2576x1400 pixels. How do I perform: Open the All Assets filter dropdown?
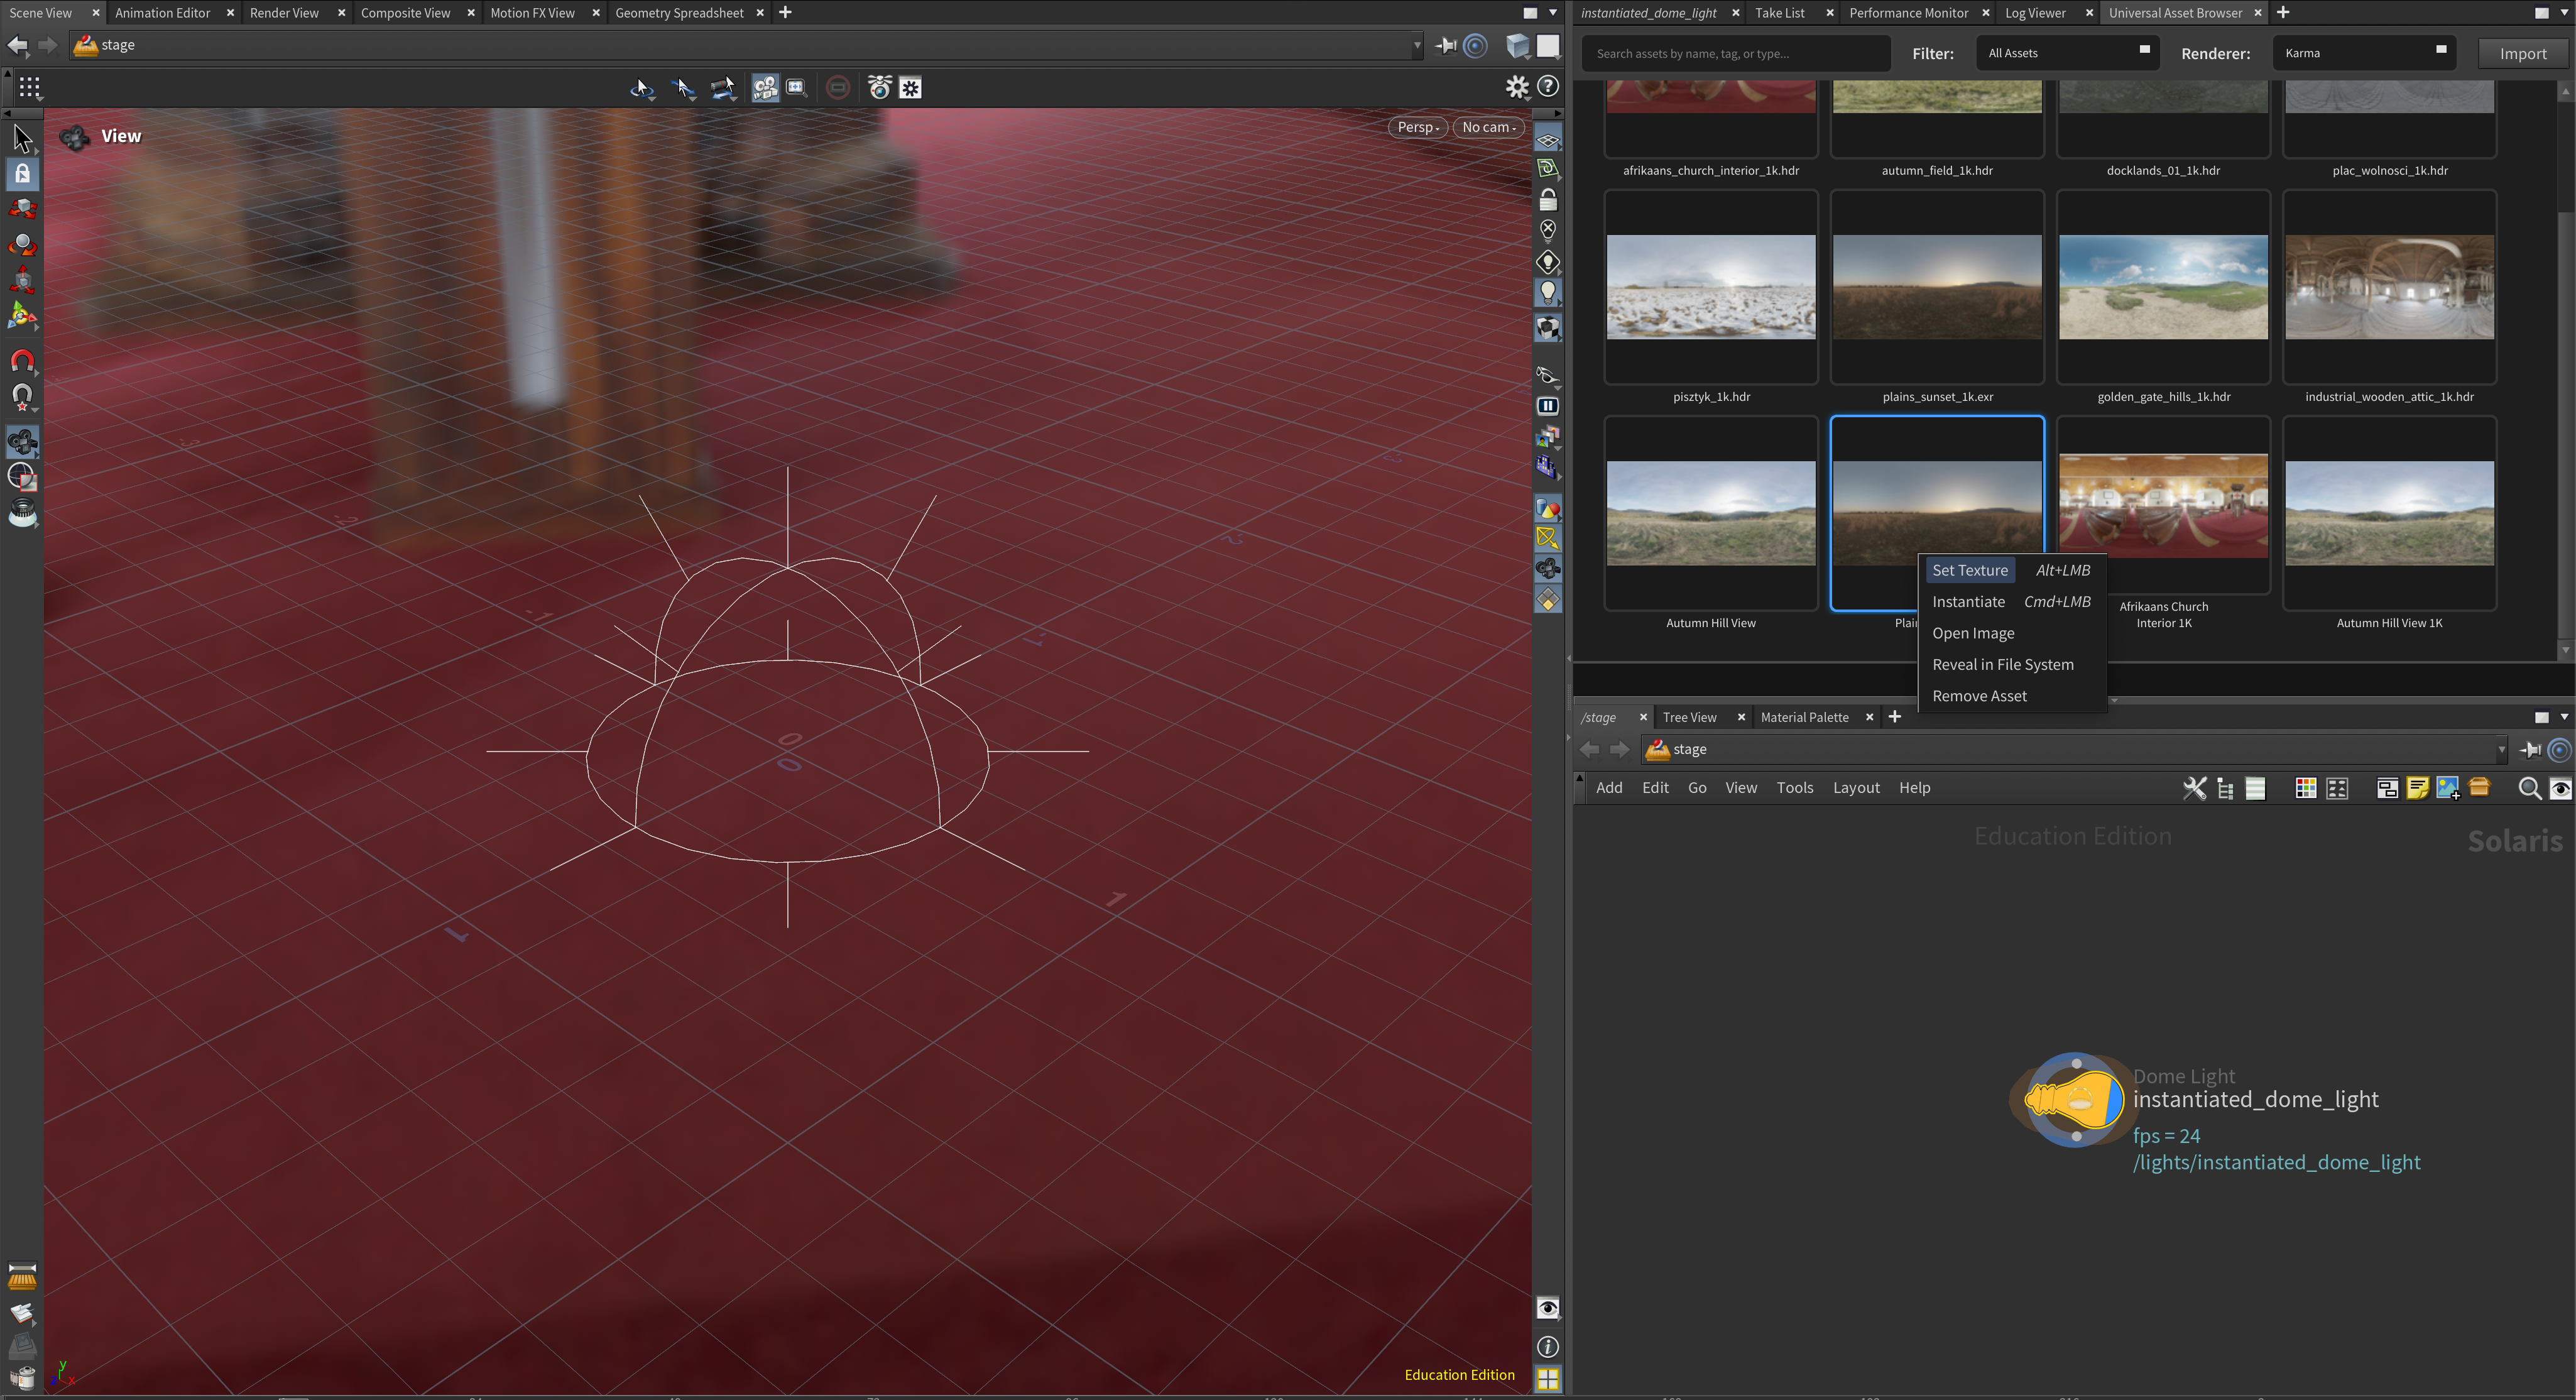2066,52
